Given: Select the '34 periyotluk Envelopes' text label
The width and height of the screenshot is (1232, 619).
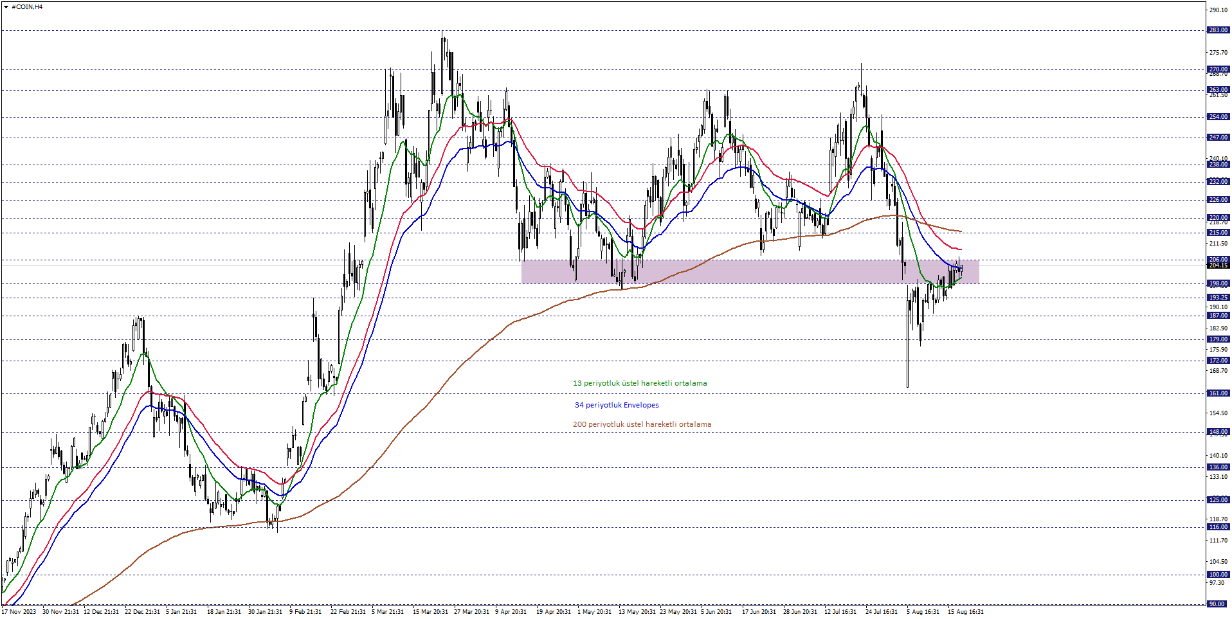Looking at the screenshot, I should coord(617,405).
